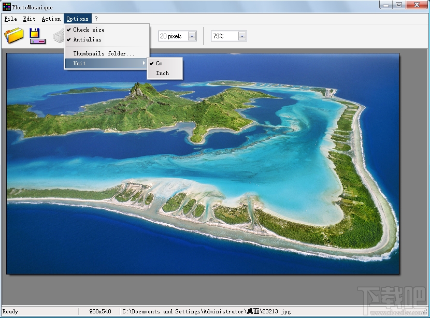Click the 960x540 status bar entry

pos(100,311)
